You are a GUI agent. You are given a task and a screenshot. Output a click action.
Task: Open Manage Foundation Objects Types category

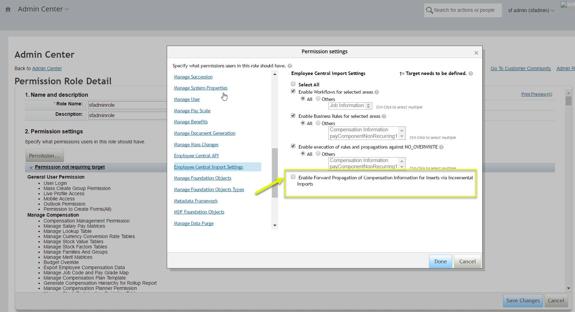pos(209,190)
